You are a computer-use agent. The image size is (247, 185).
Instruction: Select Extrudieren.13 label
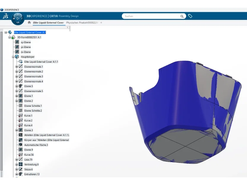32,174
